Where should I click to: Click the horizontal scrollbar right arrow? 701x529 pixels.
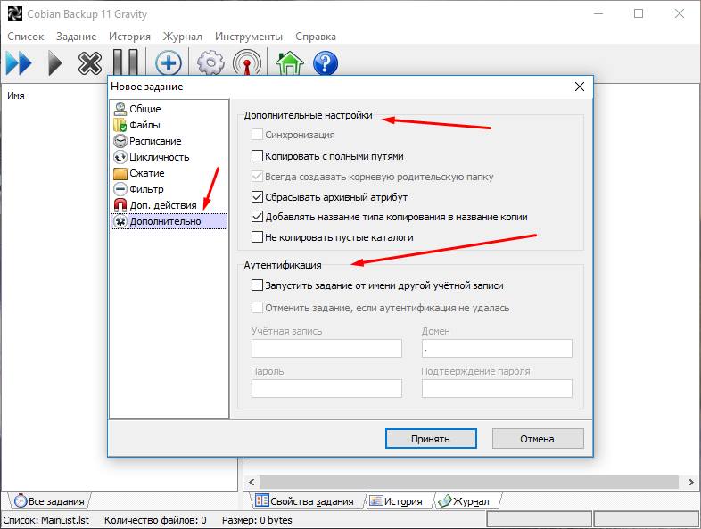click(690, 482)
